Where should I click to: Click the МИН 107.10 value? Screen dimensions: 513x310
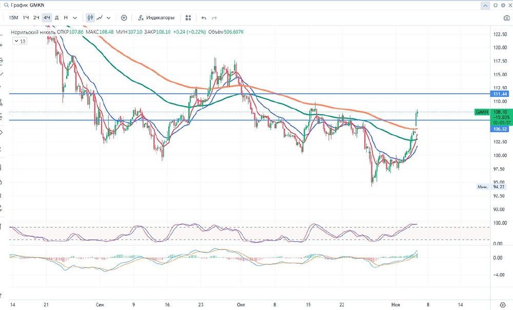coord(129,32)
